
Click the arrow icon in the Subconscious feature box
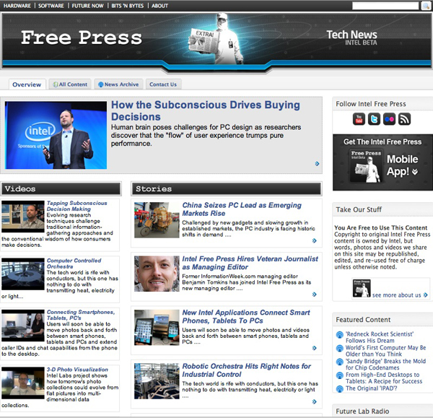317,164
